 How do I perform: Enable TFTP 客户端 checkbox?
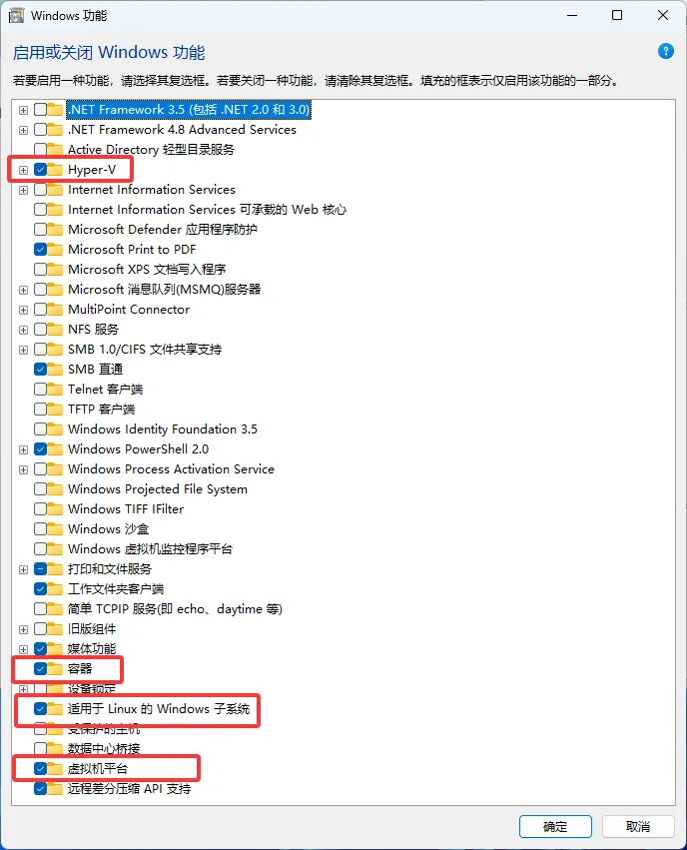click(x=40, y=409)
